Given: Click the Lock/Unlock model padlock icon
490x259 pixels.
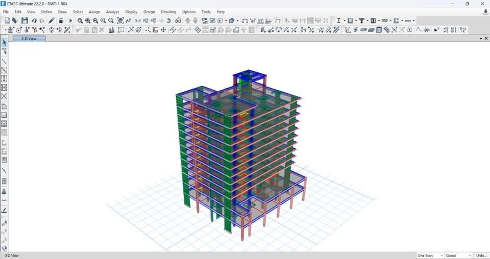Looking at the screenshot, I should point(61,21).
